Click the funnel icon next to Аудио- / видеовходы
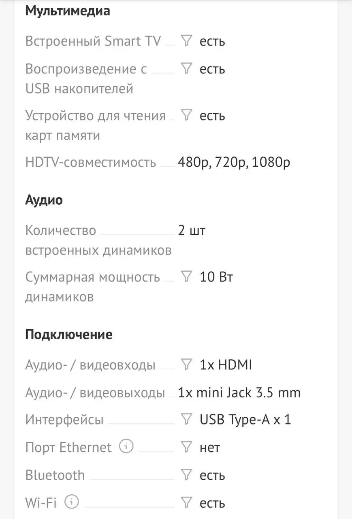 click(186, 365)
